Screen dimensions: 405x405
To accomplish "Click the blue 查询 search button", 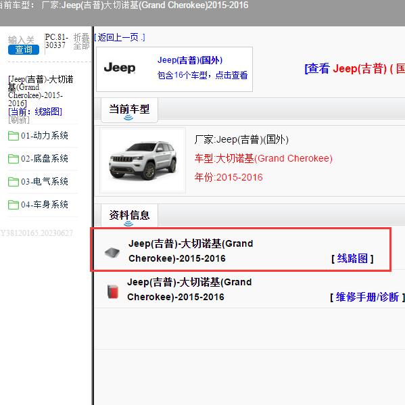I will tap(24, 49).
